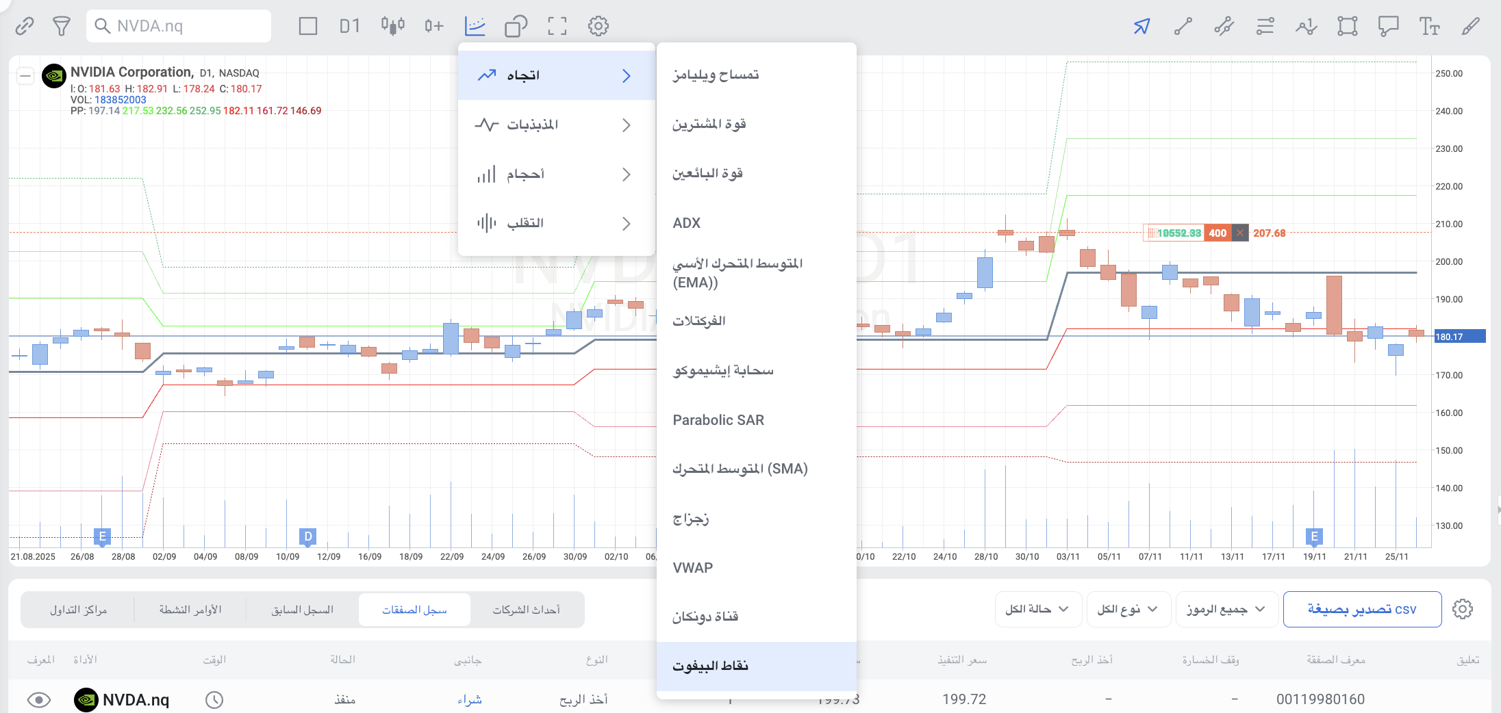
Task: Switch to السجل السابق tab
Action: [303, 610]
